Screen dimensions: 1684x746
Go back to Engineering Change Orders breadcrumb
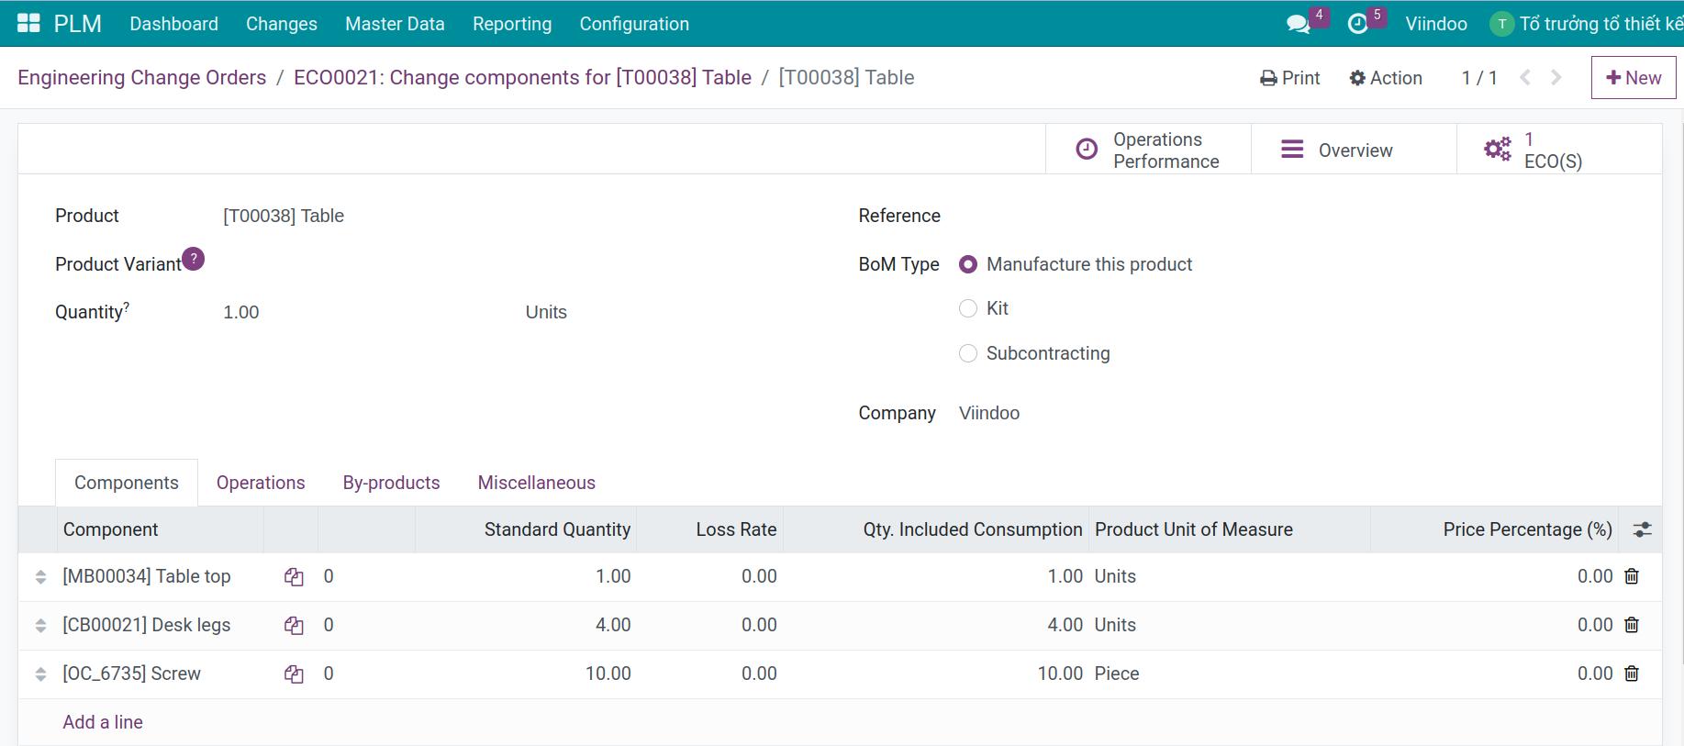[142, 77]
